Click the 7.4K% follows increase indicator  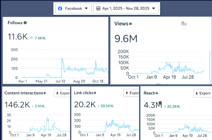(38, 38)
